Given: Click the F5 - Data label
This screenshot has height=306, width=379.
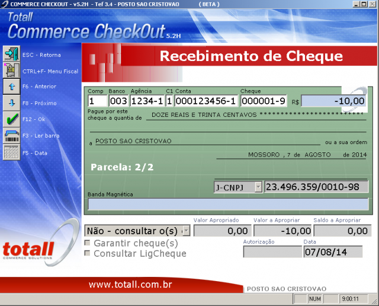Looking at the screenshot, I should click(x=35, y=153).
